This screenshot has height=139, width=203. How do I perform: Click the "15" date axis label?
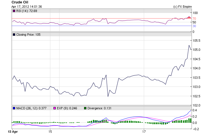click(x=50, y=132)
